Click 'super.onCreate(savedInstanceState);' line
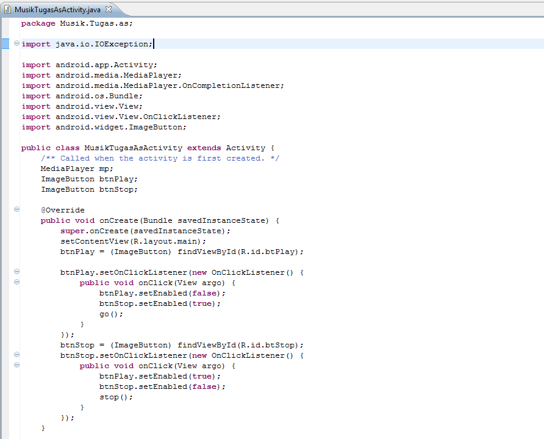544x439 pixels. pyautogui.click(x=145, y=231)
